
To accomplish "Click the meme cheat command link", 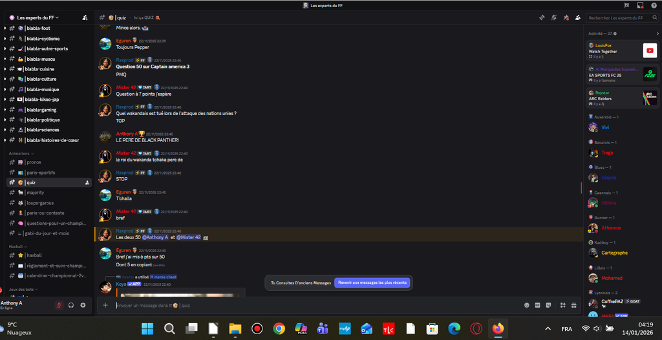I will (x=163, y=277).
